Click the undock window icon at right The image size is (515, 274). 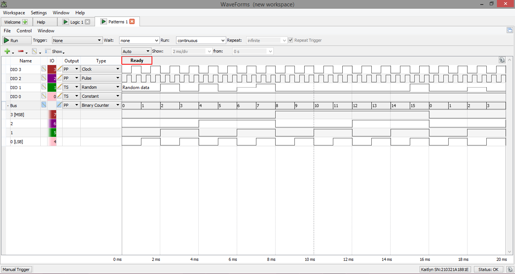click(510, 30)
